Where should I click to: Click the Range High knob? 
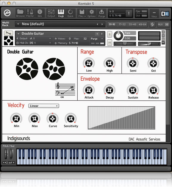pos(110,63)
